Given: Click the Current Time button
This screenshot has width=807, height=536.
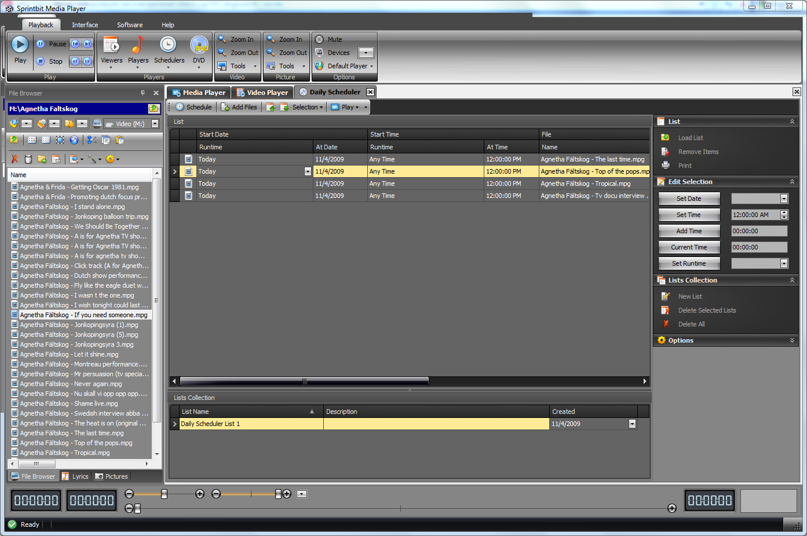Looking at the screenshot, I should 689,247.
